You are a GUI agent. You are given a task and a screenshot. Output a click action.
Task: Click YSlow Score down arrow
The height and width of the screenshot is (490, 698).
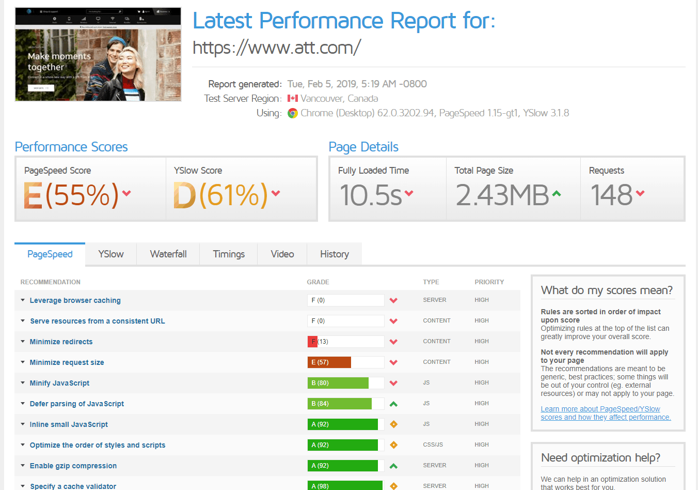click(x=276, y=193)
